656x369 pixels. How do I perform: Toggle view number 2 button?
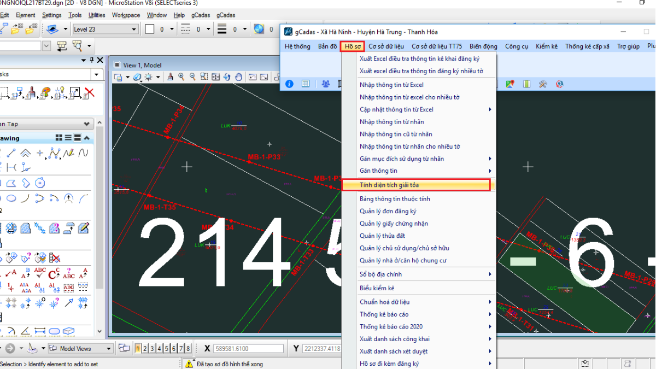145,348
